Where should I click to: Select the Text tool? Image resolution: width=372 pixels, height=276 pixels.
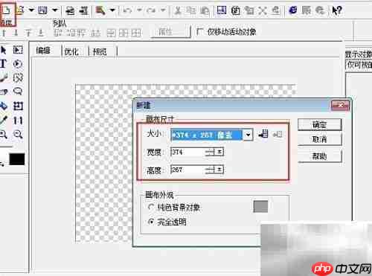[x=3, y=64]
